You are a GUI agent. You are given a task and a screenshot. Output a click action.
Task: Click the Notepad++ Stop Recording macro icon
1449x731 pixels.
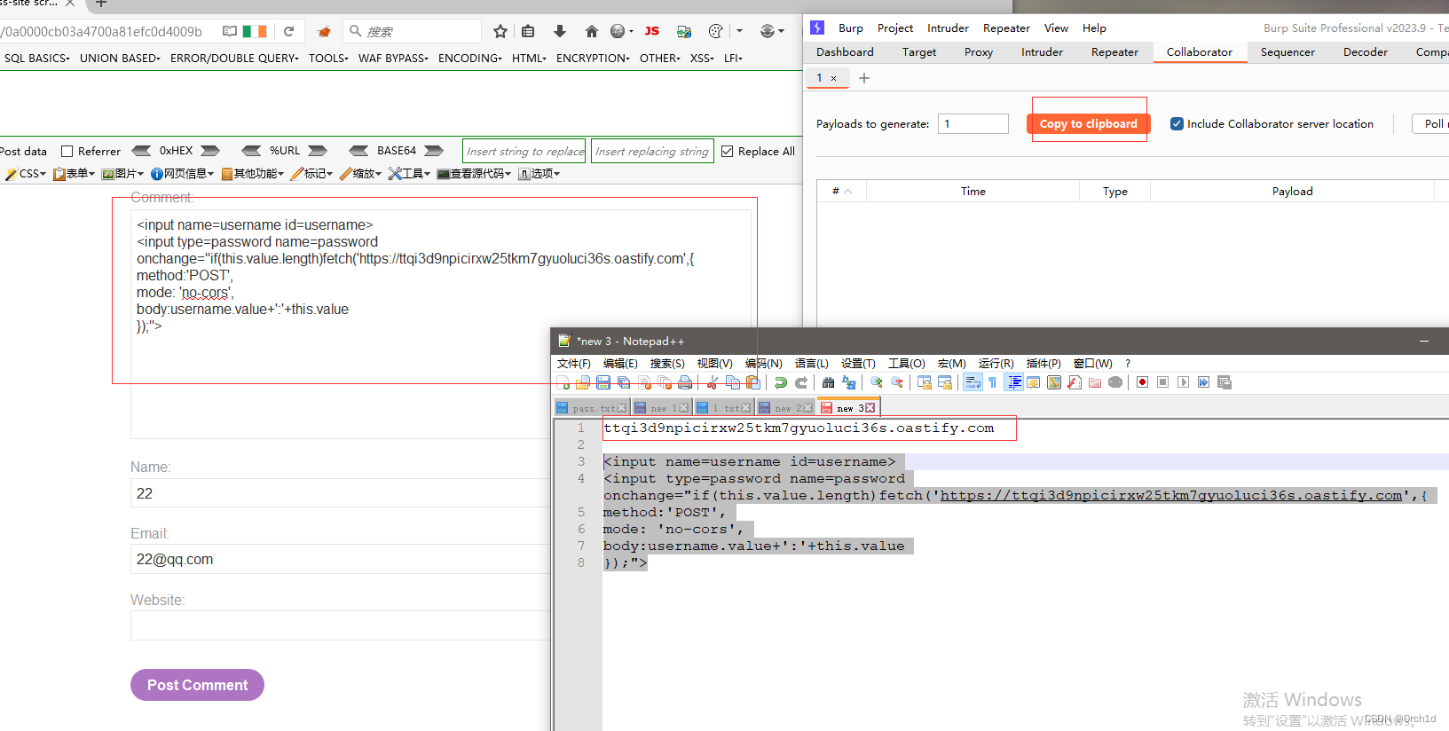1163,382
